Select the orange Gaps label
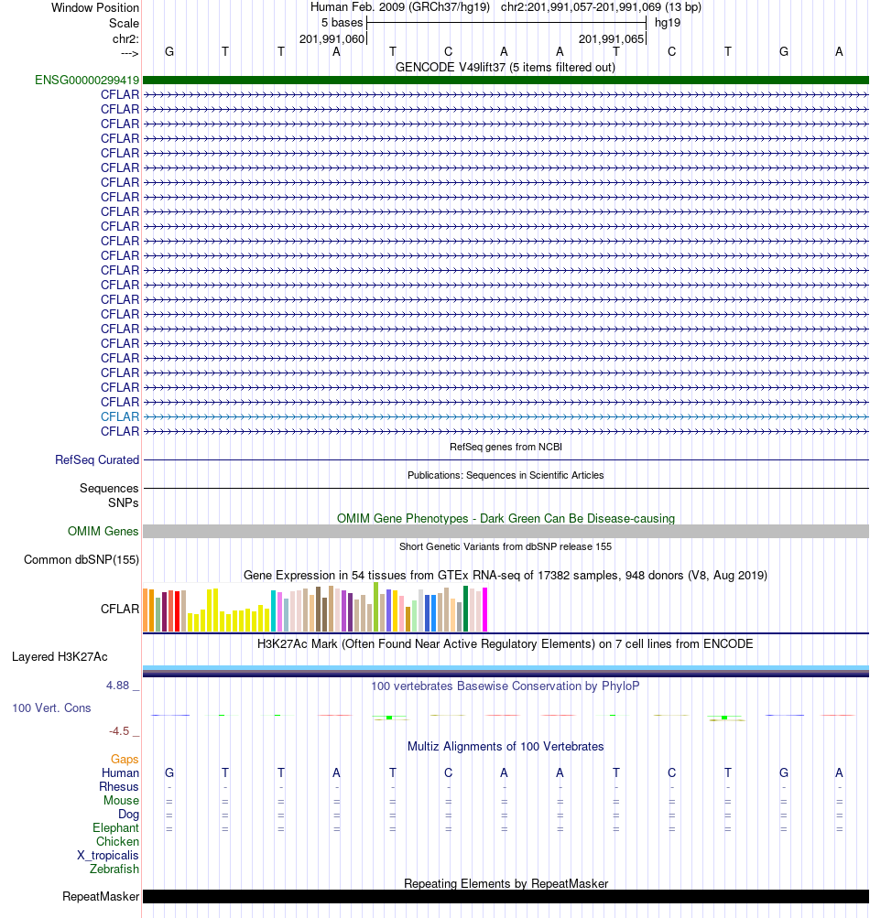The width and height of the screenshot is (870, 918). tap(125, 759)
